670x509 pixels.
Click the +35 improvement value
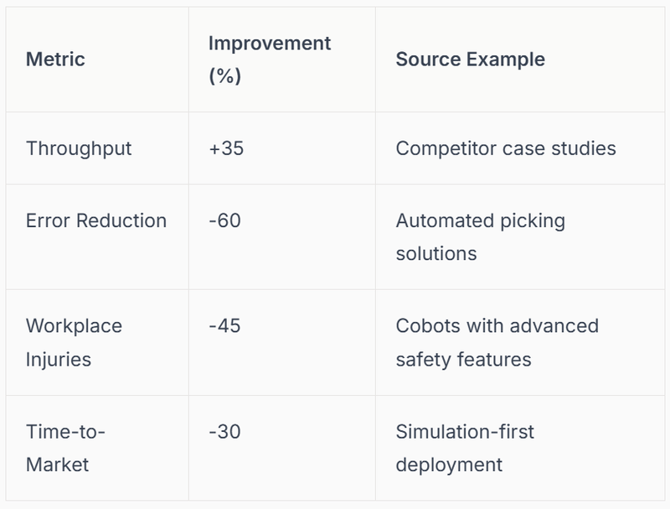click(226, 148)
